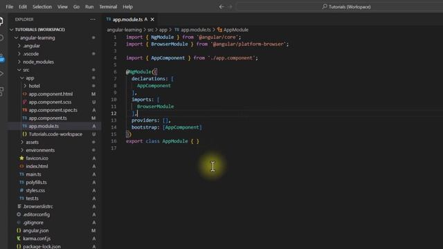The height and width of the screenshot is (249, 443).
Task: Click line number 12 in gutter
Action: pyautogui.click(x=114, y=113)
